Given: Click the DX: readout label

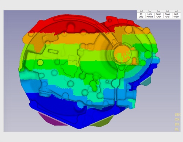Looking at the screenshot, I should 178,124.
